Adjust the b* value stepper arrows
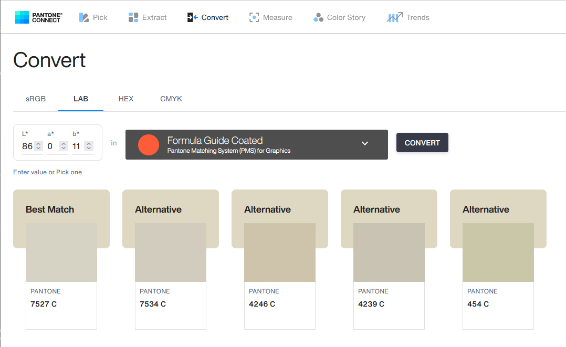 point(89,146)
